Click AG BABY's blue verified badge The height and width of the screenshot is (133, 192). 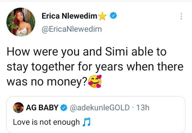click(63, 108)
